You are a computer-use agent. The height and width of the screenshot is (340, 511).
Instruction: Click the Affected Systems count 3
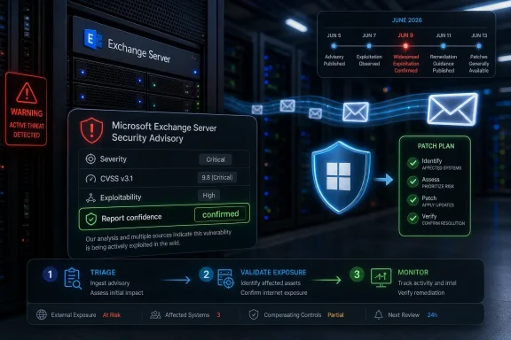pos(218,315)
